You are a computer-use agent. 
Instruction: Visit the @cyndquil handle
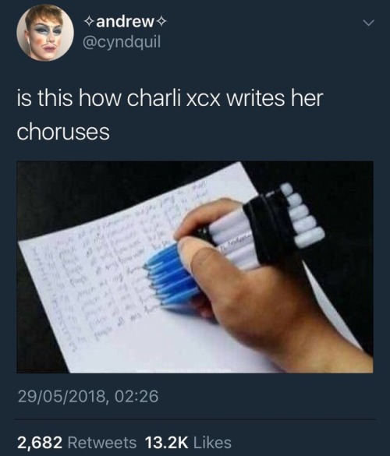tap(122, 42)
